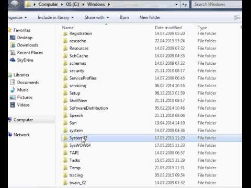
Task: Select the TAPI folder icon
Action: pyautogui.click(x=65, y=153)
